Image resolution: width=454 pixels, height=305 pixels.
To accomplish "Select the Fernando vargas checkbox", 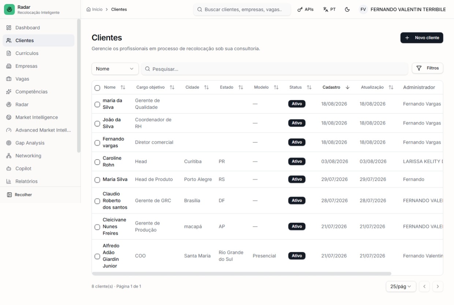I will pyautogui.click(x=97, y=143).
